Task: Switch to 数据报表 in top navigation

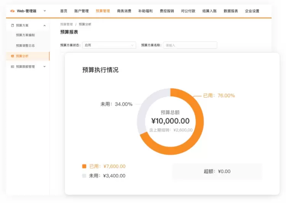Action: click(x=231, y=11)
